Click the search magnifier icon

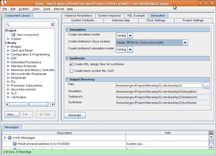(x=7, y=25)
